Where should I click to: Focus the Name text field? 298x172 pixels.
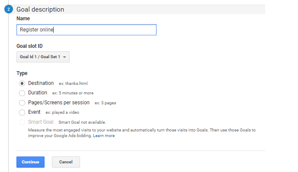[87, 30]
